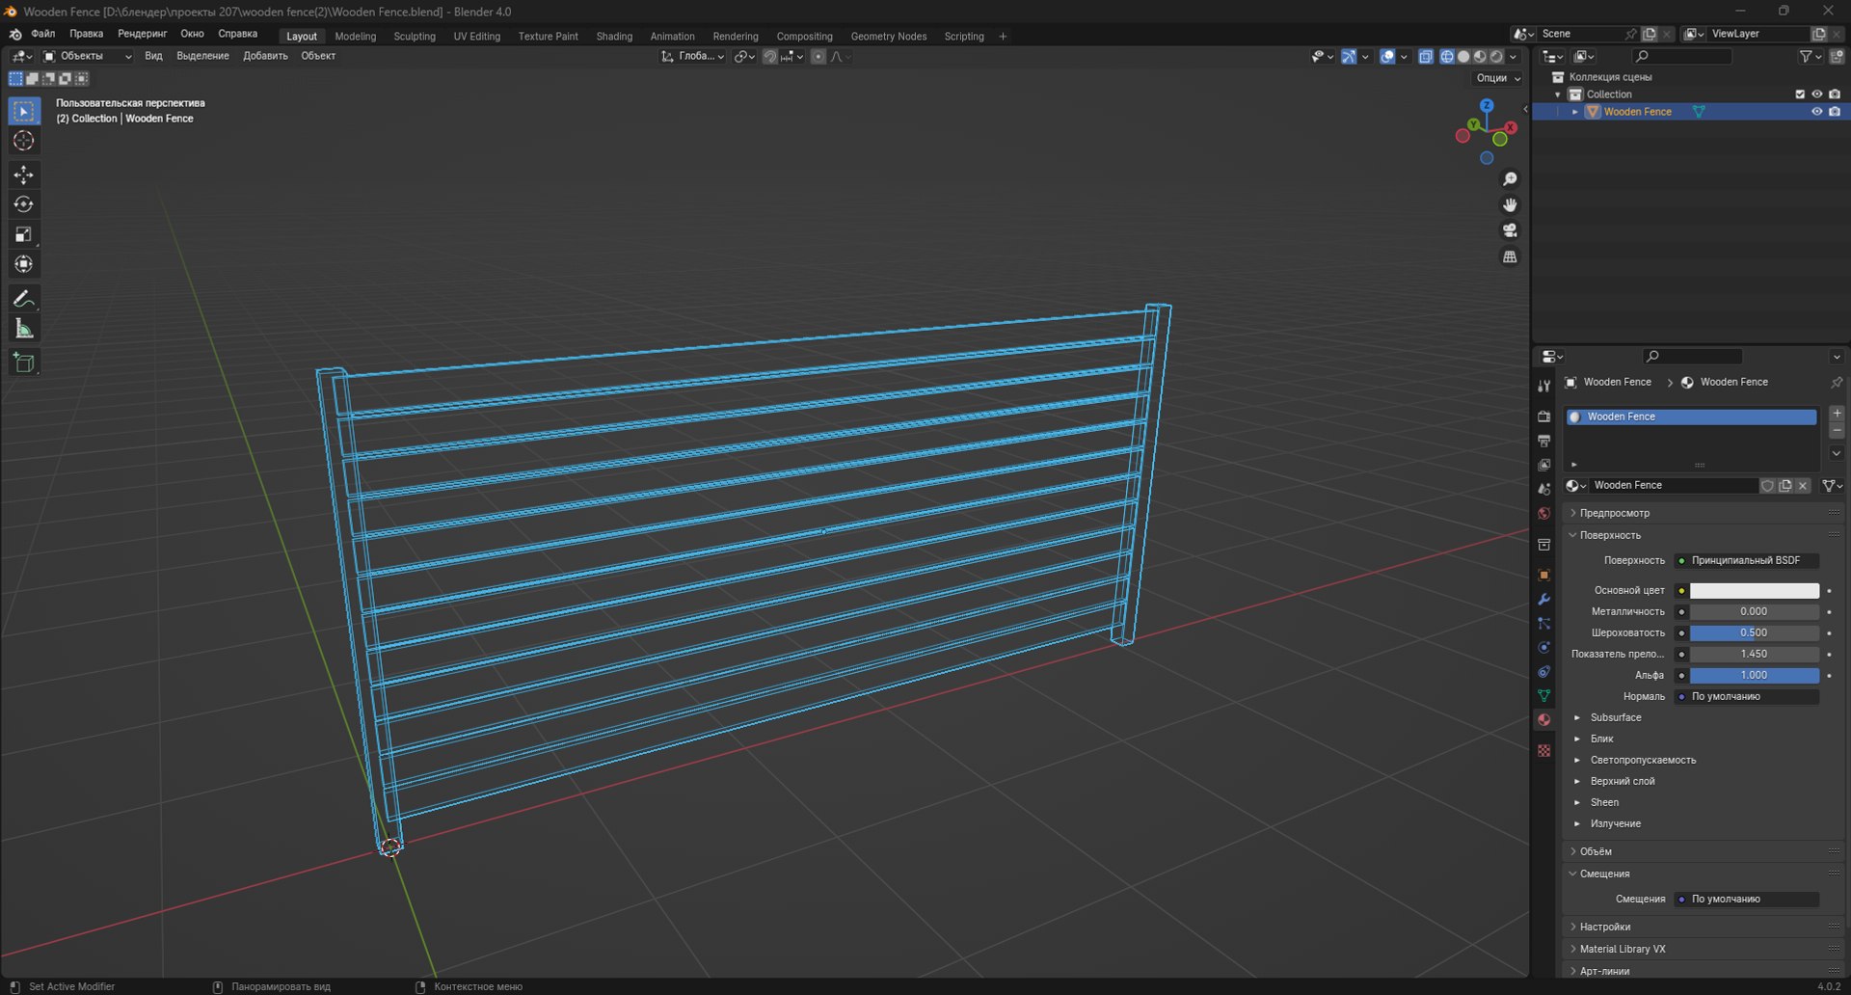Viewport: 1851px width, 995px height.
Task: Open the Material properties tab
Action: pyautogui.click(x=1543, y=719)
